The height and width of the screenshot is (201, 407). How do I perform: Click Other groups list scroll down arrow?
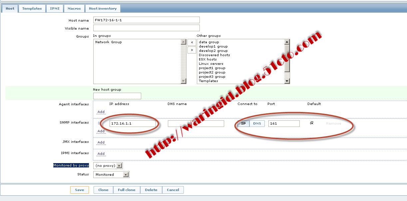pos(287,81)
